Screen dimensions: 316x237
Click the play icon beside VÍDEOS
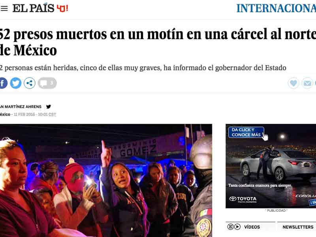tap(237, 227)
